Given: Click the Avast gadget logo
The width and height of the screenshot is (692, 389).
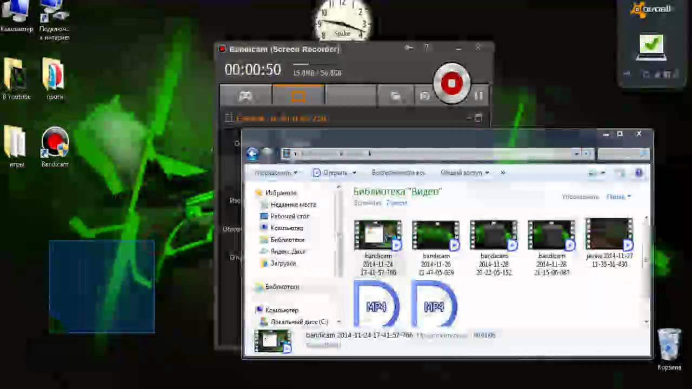Looking at the screenshot, I should tap(651, 9).
